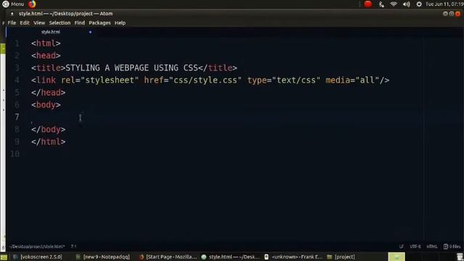Click the title text STYLING A WEBPAGE
The width and height of the screenshot is (464, 261).
click(x=131, y=68)
